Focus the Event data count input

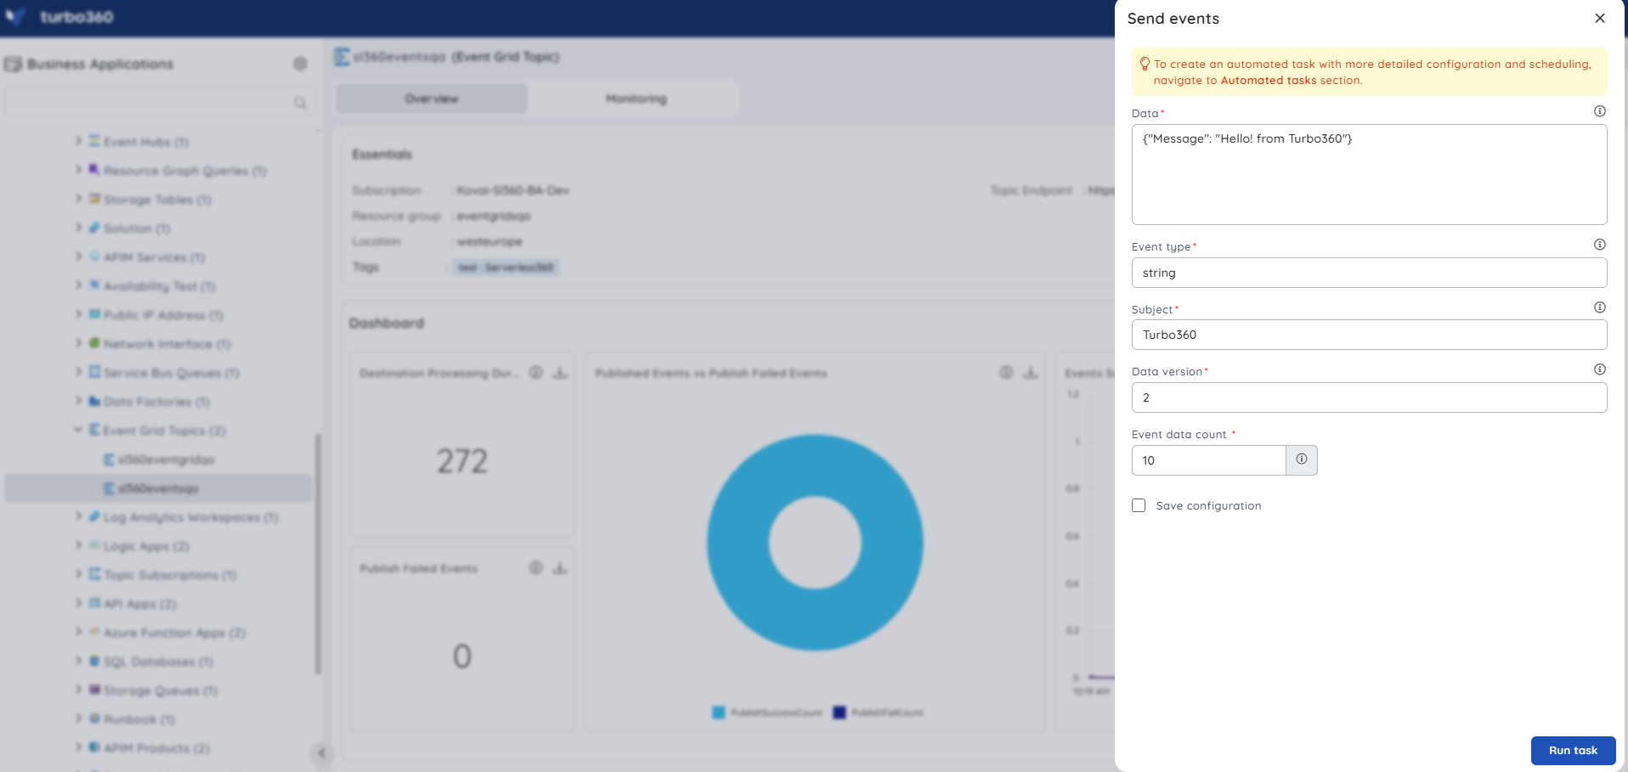pos(1208,460)
